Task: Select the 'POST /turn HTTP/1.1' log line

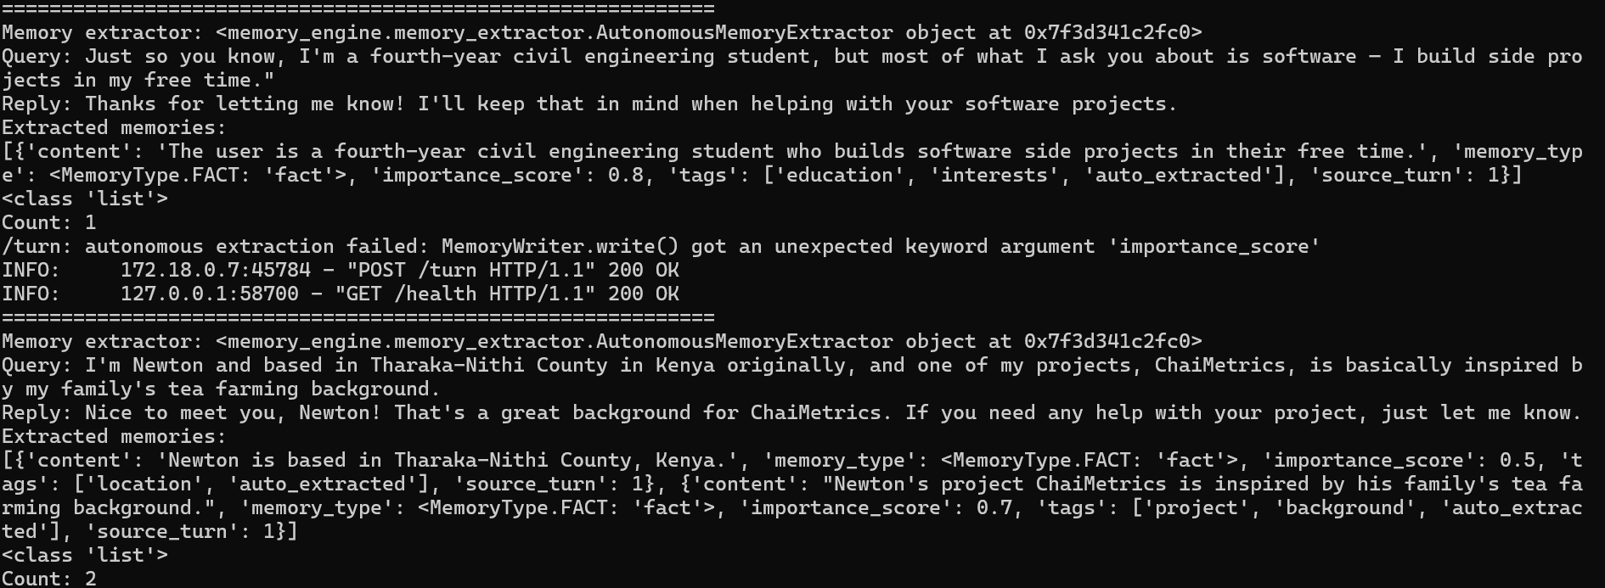Action: [x=341, y=270]
